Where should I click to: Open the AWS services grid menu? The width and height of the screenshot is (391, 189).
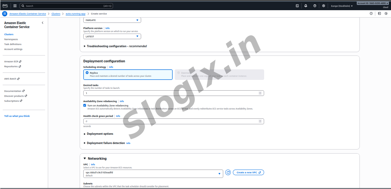coord(15,6)
